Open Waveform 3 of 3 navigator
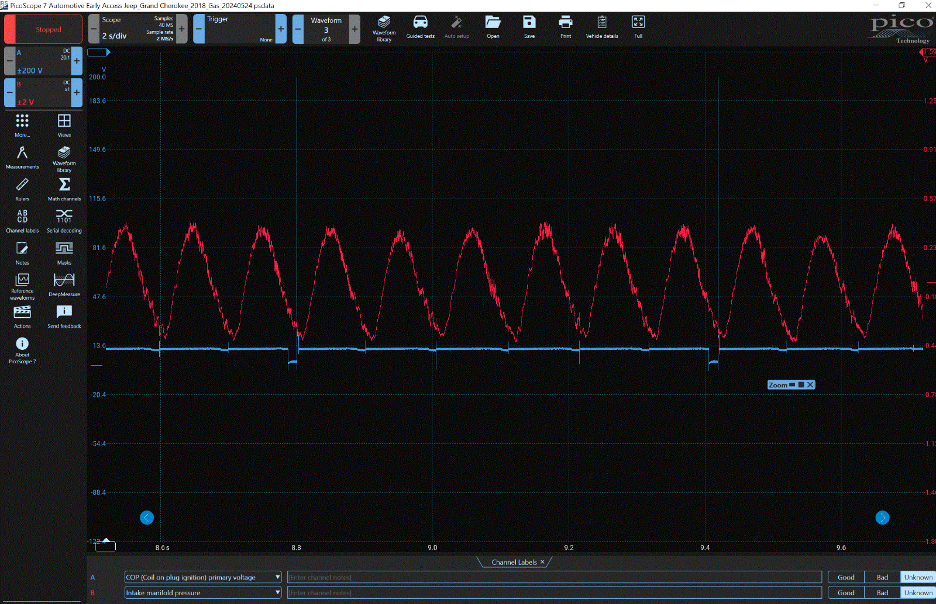 pyautogui.click(x=326, y=29)
